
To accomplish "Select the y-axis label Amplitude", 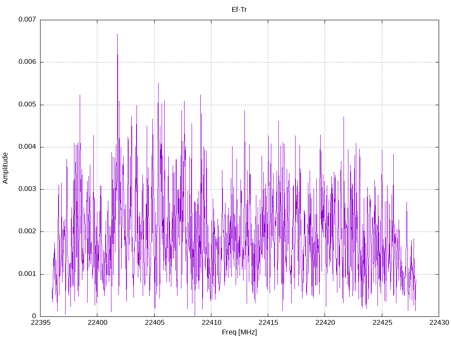I will click(5, 168).
